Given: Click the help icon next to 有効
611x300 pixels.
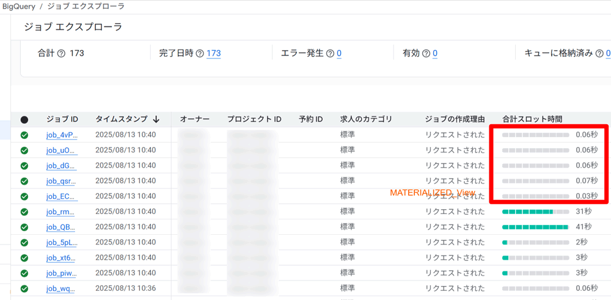Looking at the screenshot, I should tap(426, 54).
